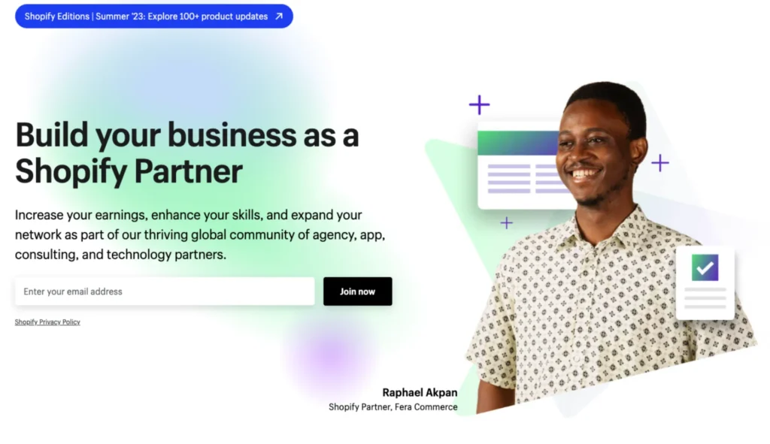
Task: Click the large purple plus icon above the window illustration
Action: pos(479,105)
